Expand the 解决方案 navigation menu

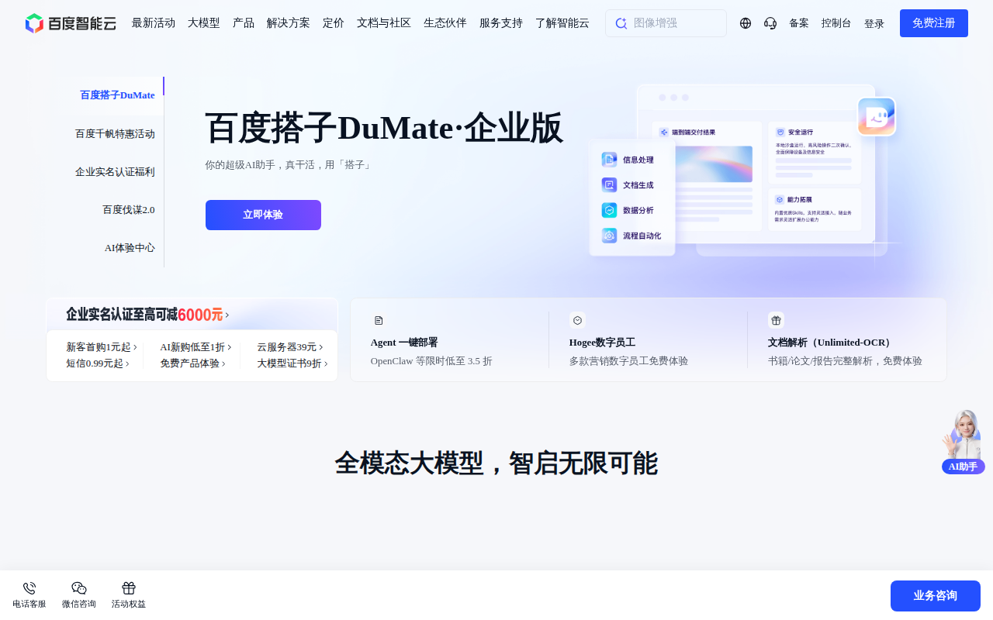pyautogui.click(x=289, y=23)
